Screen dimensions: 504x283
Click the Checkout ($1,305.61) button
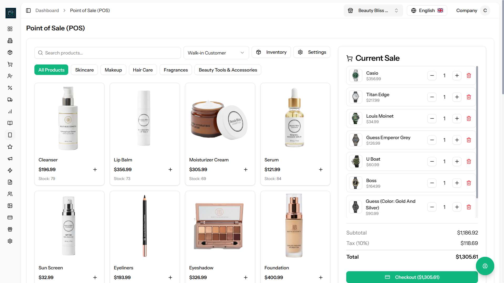(412, 277)
